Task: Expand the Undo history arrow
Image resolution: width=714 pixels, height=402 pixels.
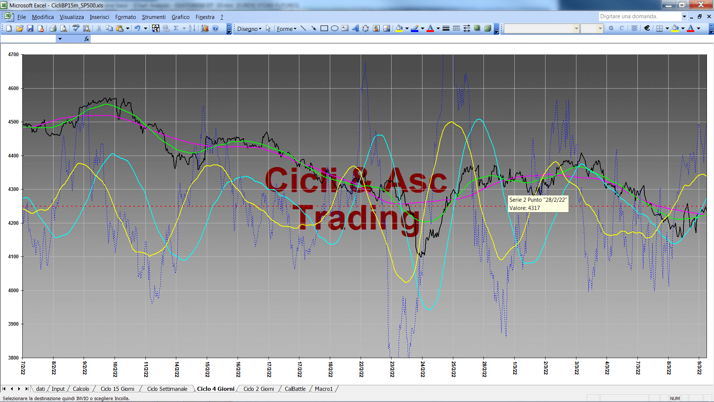Action: point(145,28)
